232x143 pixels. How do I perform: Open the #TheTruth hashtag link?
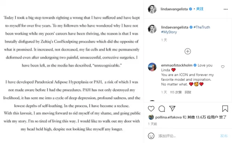202,27
